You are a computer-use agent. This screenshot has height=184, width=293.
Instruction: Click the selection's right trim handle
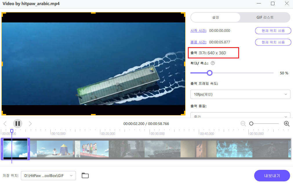coord(29,149)
